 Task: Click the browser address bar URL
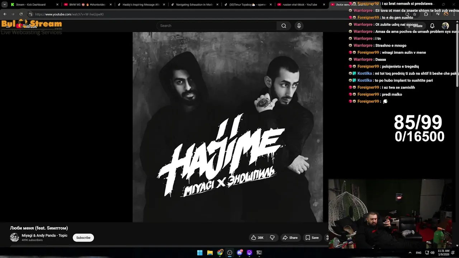[69, 14]
